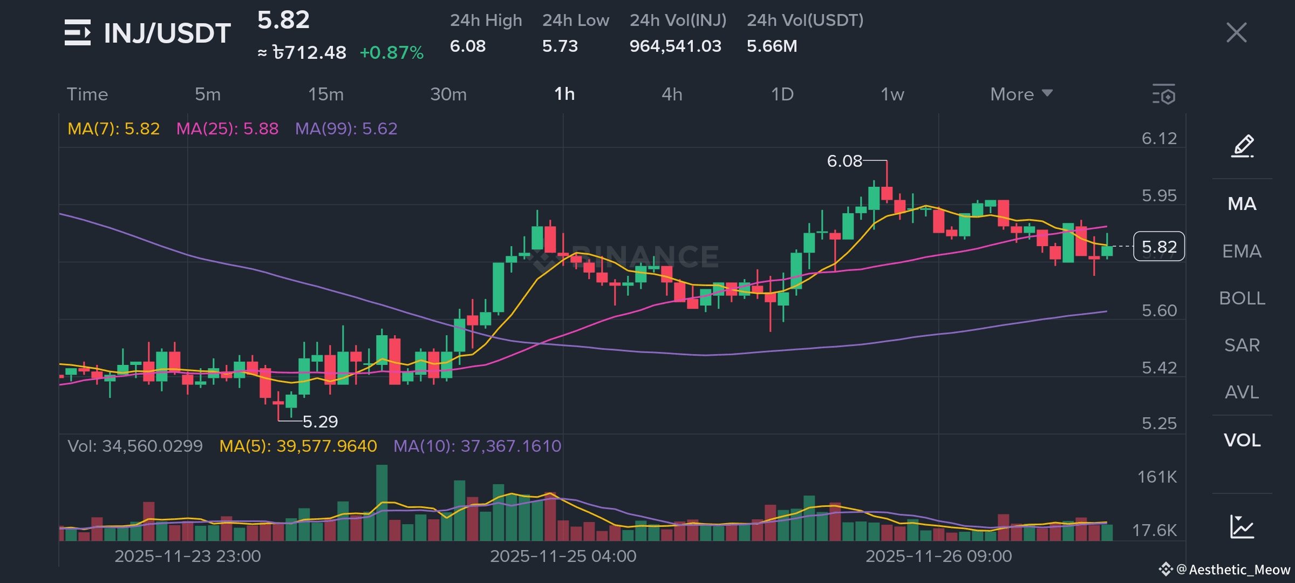Toggle the AVL indicator

coord(1242,392)
